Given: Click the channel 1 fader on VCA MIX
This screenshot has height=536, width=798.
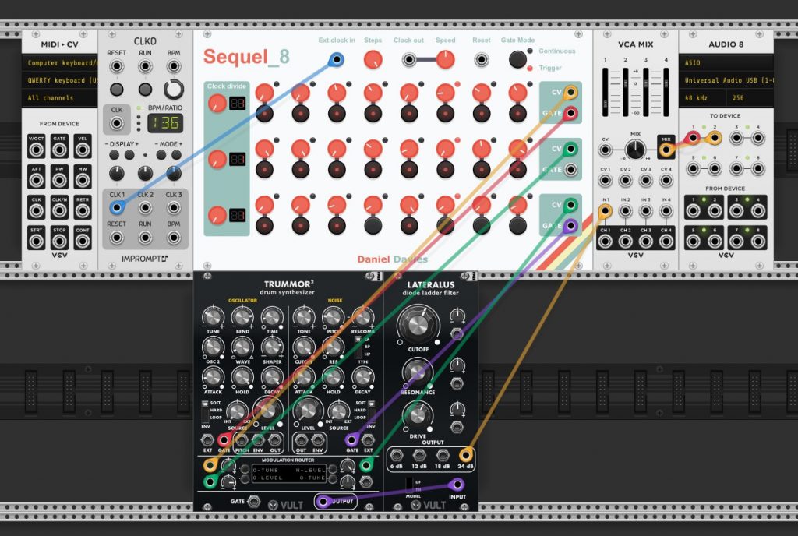Looking at the screenshot, I should 605,91.
